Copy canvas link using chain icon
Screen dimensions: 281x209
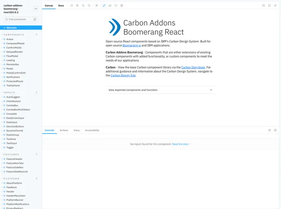pyautogui.click(x=275, y=6)
